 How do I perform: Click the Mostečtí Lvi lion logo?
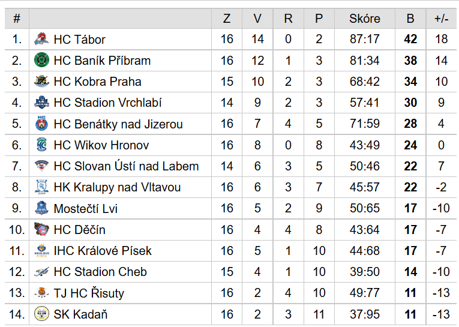(x=41, y=208)
